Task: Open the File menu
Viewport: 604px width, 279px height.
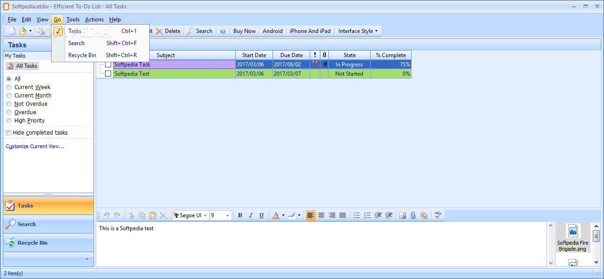Action: pyautogui.click(x=12, y=19)
